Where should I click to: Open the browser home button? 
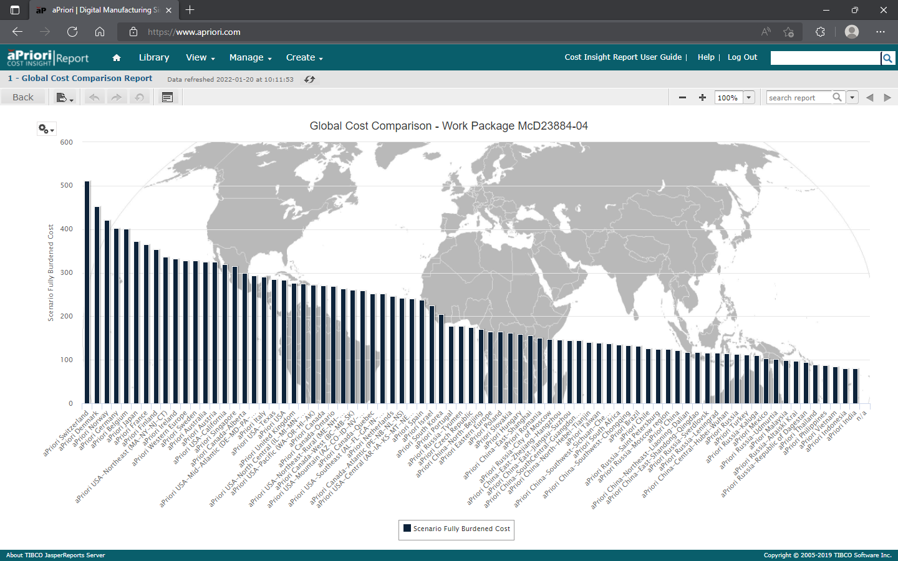100,32
